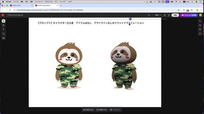
Task: Open the Apple menu
Action: pos(3,2)
